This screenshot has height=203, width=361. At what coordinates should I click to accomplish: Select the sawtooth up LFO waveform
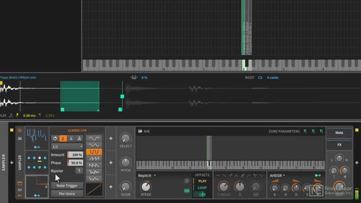94,158
